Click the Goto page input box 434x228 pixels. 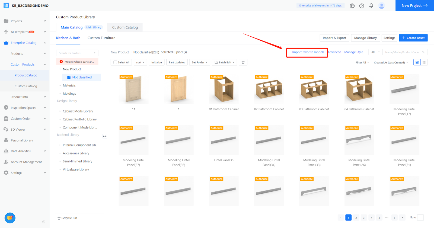(420, 217)
